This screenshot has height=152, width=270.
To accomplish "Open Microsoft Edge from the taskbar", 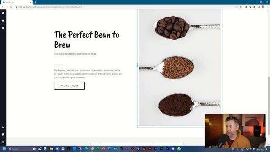I will pos(86,149).
